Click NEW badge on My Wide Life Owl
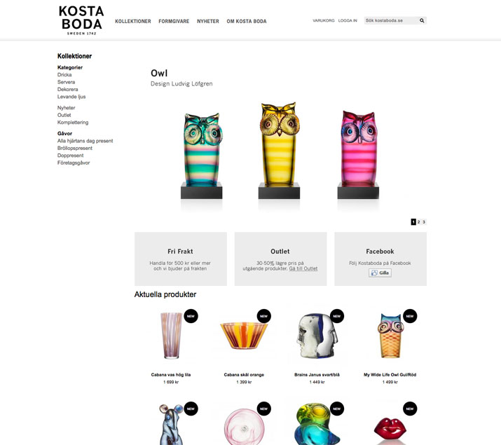This screenshot has height=445, width=501. tap(410, 316)
